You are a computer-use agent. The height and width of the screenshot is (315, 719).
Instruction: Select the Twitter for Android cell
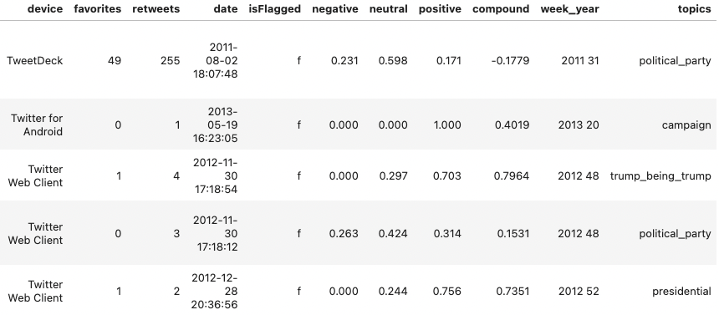(37, 124)
